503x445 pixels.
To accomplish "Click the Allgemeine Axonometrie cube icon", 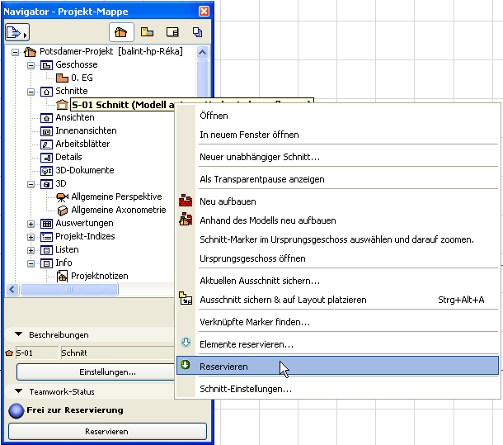I will click(x=62, y=211).
